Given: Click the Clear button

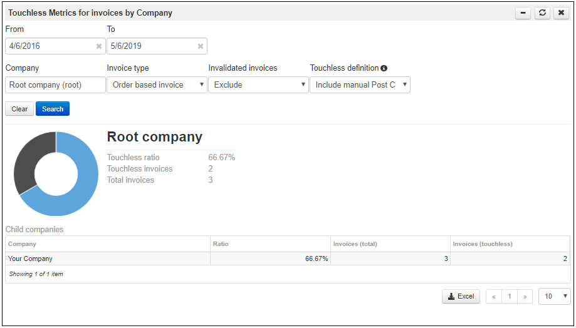Looking at the screenshot, I should coord(19,109).
